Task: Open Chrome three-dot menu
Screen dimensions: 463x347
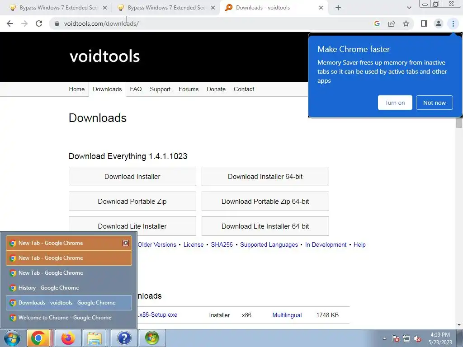Action: point(453,23)
